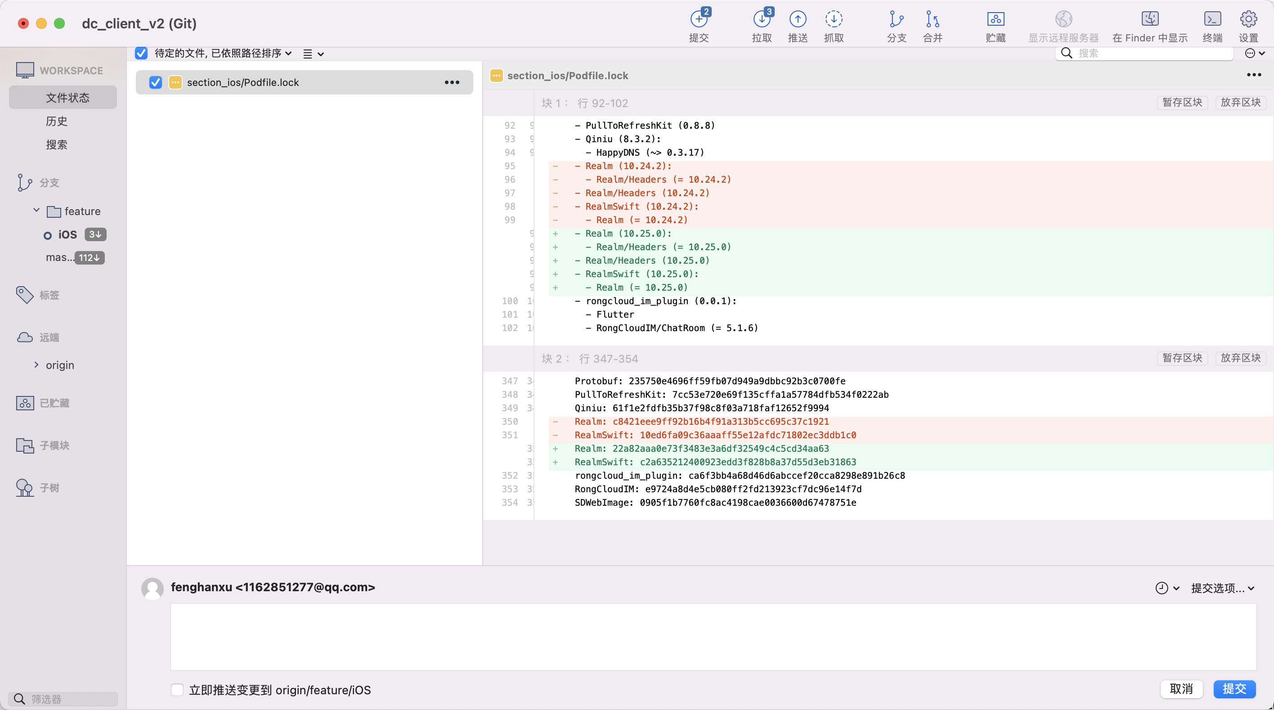Click the Stash (贮藏) toolbar icon
This screenshot has width=1274, height=710.
click(x=995, y=20)
